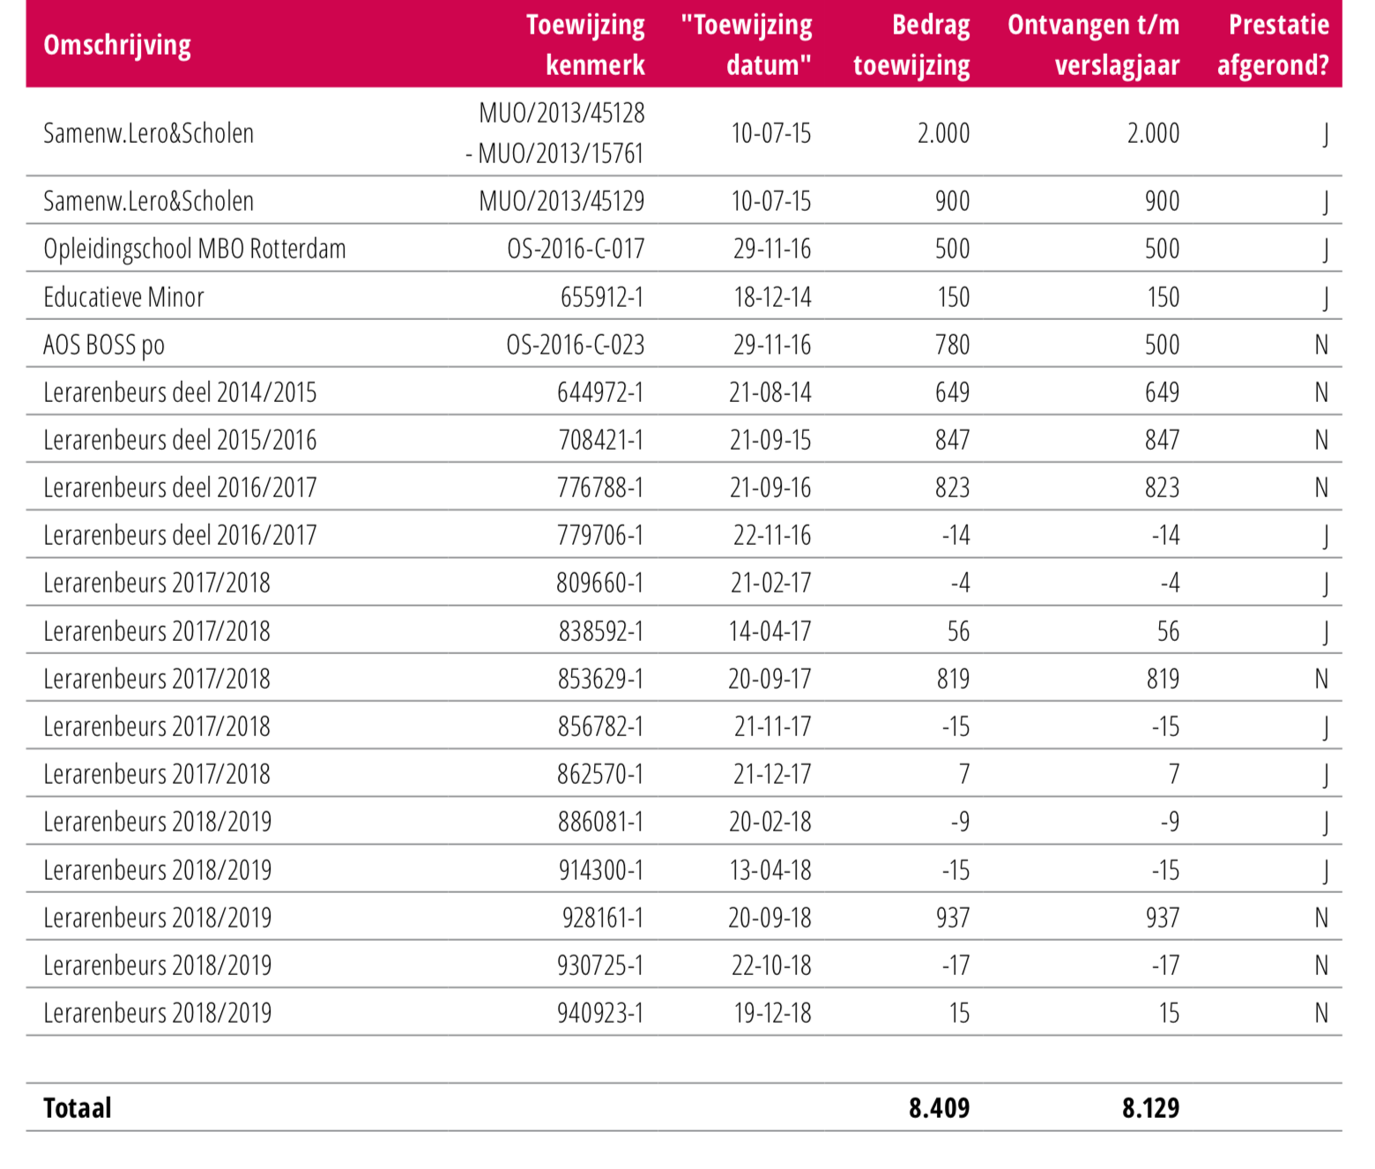Select the Prestatie afgerond? column header

pos(1274,45)
